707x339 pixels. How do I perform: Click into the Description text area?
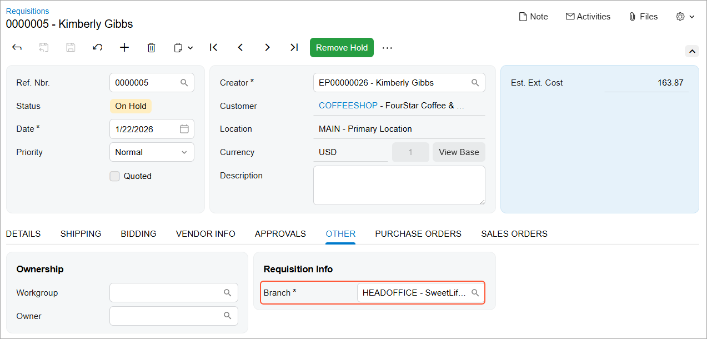[399, 186]
